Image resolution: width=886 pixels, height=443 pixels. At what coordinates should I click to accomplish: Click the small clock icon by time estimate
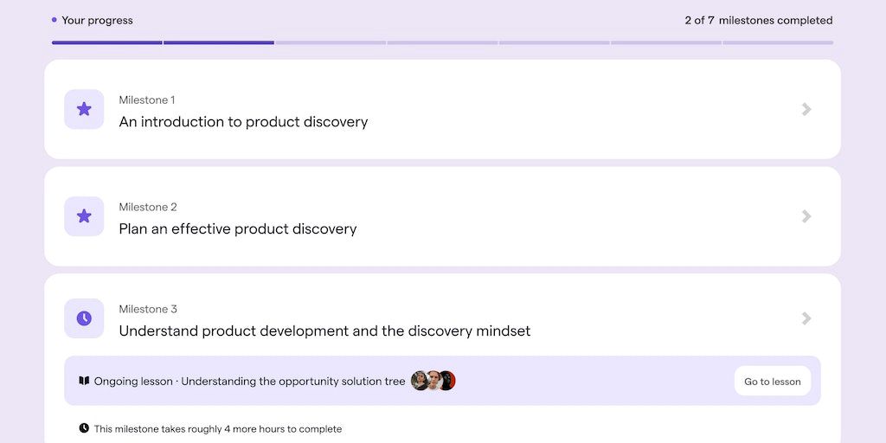[84, 428]
